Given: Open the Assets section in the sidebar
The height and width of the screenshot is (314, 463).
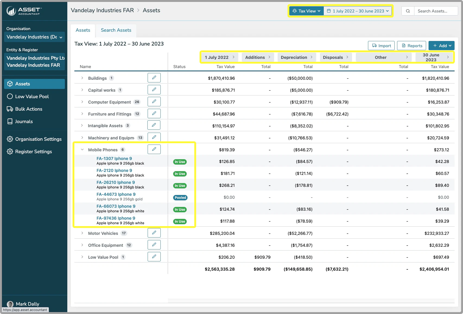Looking at the screenshot, I should (x=23, y=84).
